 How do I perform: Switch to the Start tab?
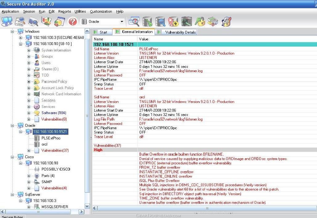[x=103, y=32]
